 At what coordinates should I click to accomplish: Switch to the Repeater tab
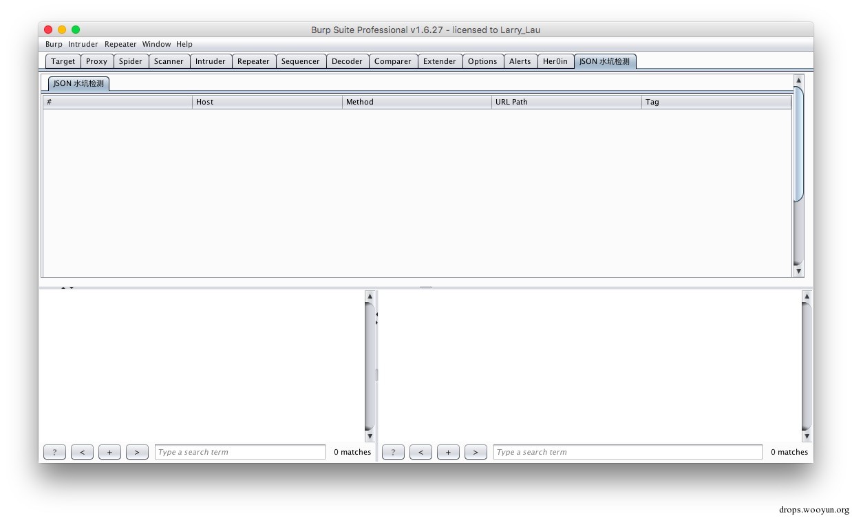(x=253, y=61)
